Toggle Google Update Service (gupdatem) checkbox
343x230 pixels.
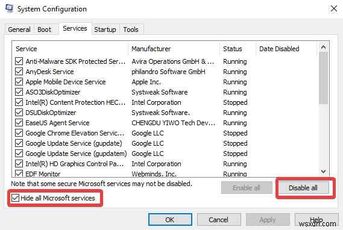pyautogui.click(x=19, y=154)
